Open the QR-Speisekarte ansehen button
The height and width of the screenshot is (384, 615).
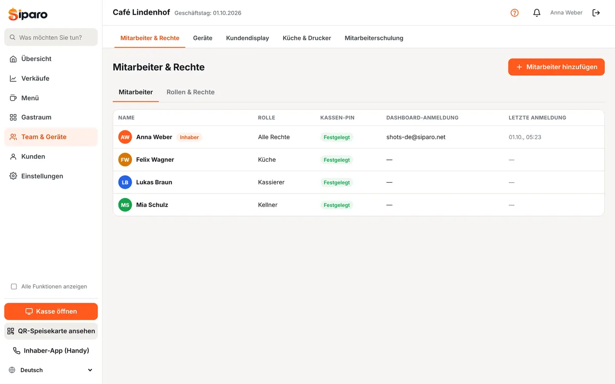(x=51, y=331)
